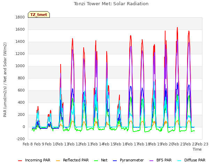Click the orange Reflected PAR legend swatch

(58, 161)
